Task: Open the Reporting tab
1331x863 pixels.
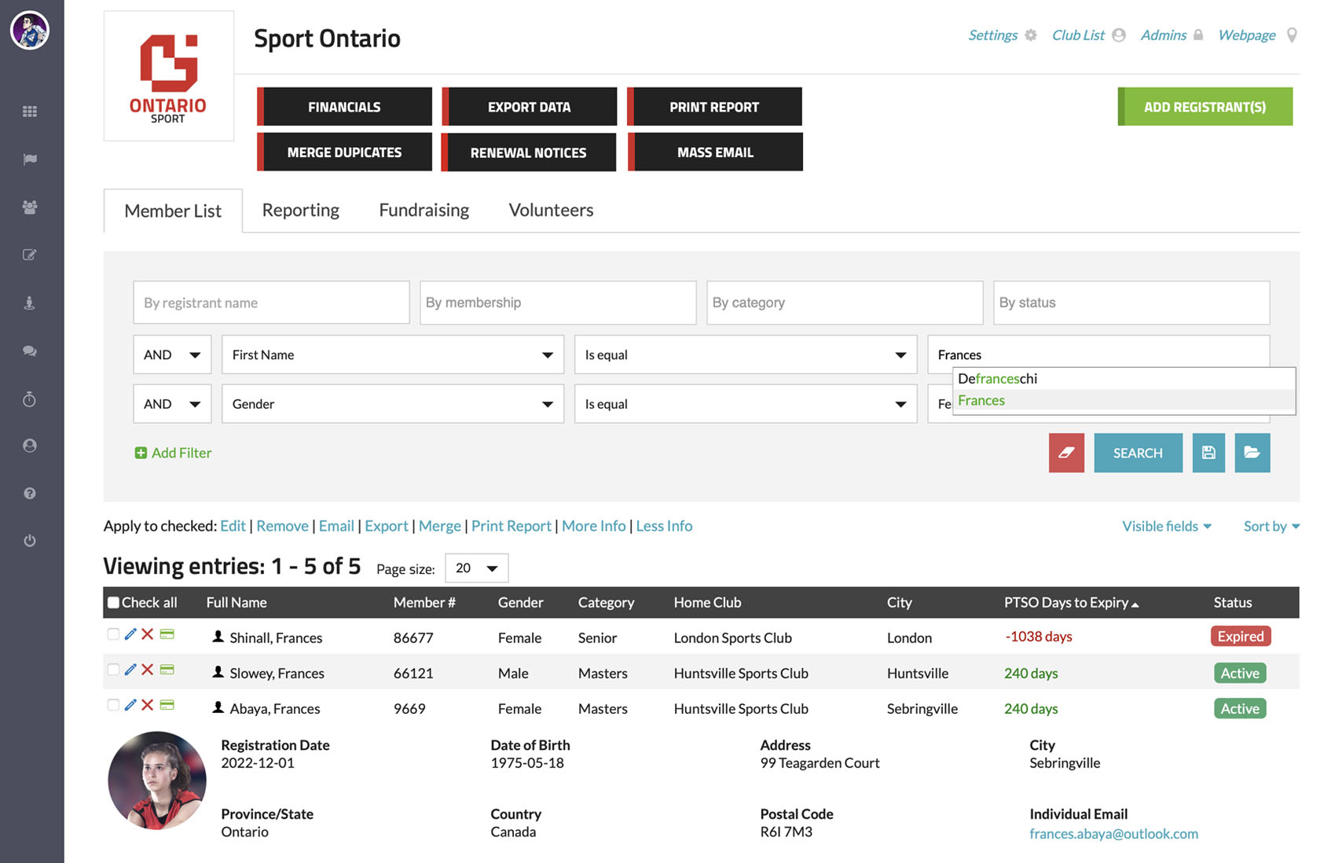Action: [x=300, y=210]
